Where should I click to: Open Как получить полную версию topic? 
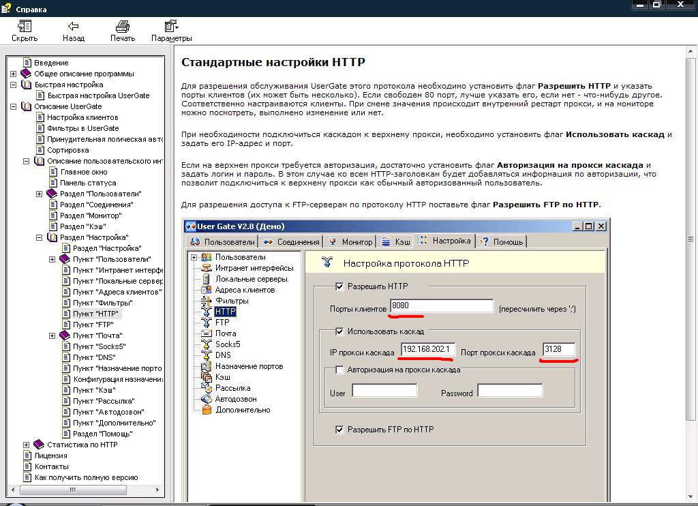click(x=87, y=477)
